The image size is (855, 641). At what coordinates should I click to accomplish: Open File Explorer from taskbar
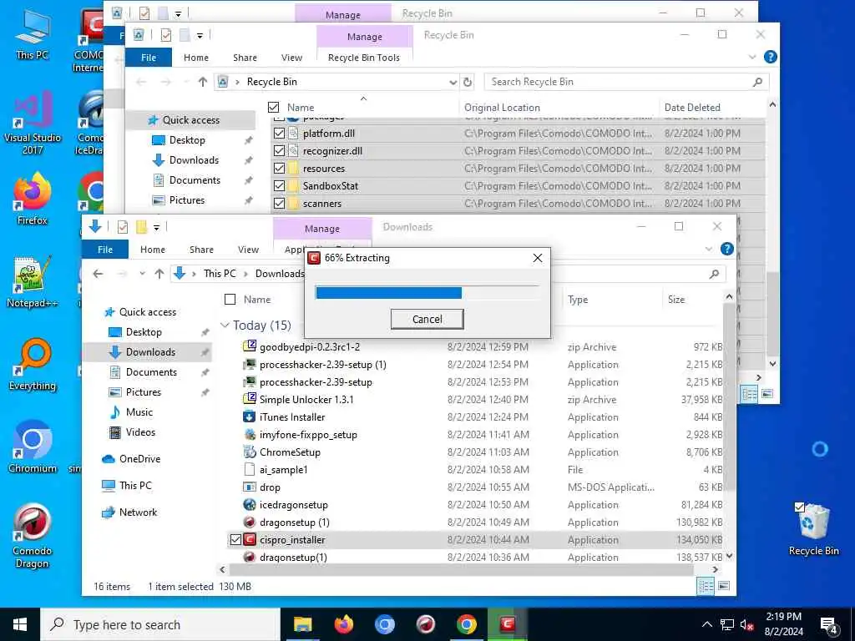tap(302, 624)
